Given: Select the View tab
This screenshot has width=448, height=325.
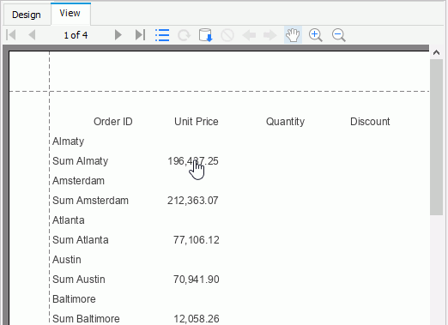Looking at the screenshot, I should pyautogui.click(x=70, y=14).
